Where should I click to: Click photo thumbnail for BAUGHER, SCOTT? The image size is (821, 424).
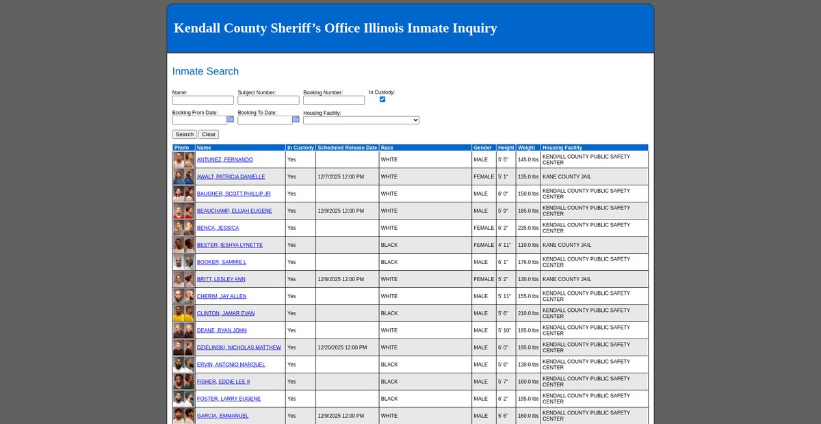click(x=184, y=194)
